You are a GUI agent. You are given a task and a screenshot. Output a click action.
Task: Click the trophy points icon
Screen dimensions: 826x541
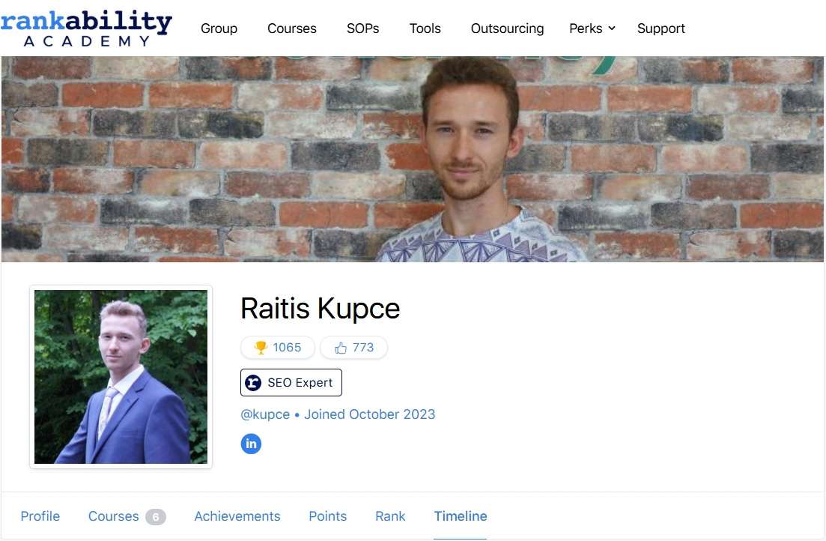click(x=261, y=348)
